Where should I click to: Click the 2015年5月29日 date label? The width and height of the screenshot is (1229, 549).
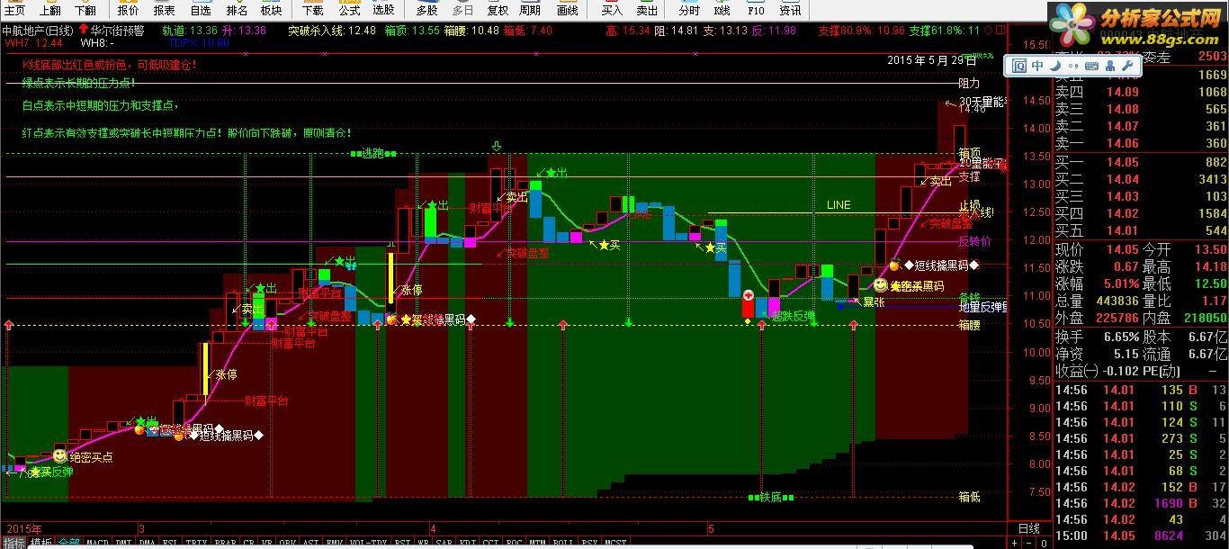(931, 60)
